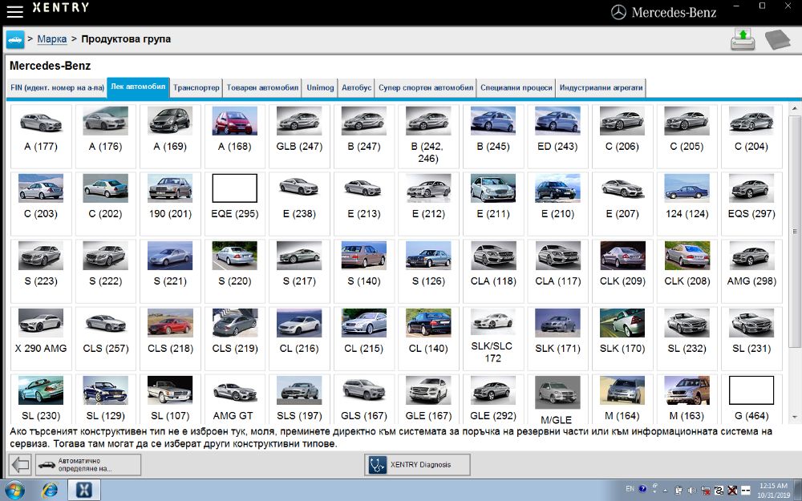Click the help icon in system tray
Viewport: 802px width, 501px height.
pos(643,489)
